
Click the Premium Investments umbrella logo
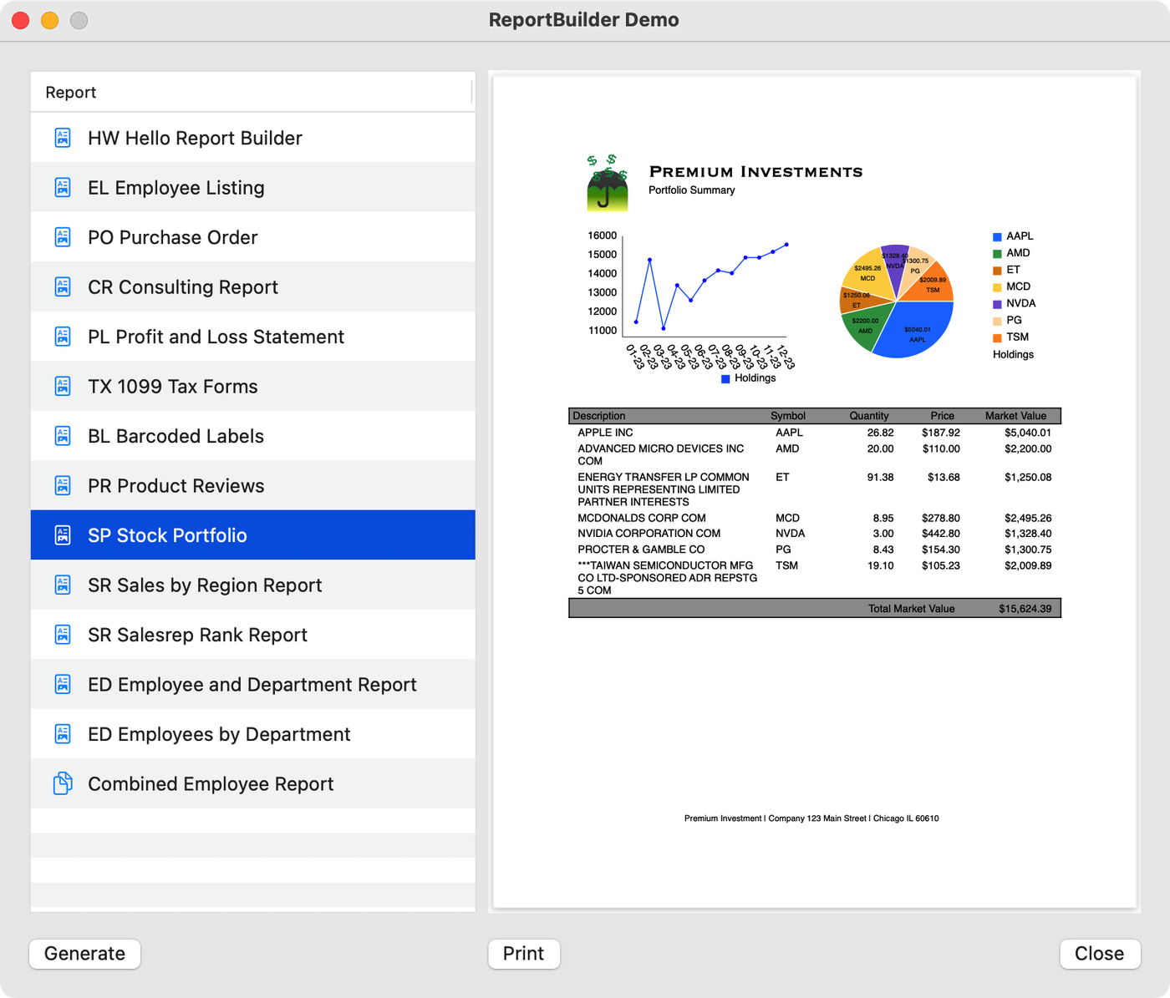point(607,183)
